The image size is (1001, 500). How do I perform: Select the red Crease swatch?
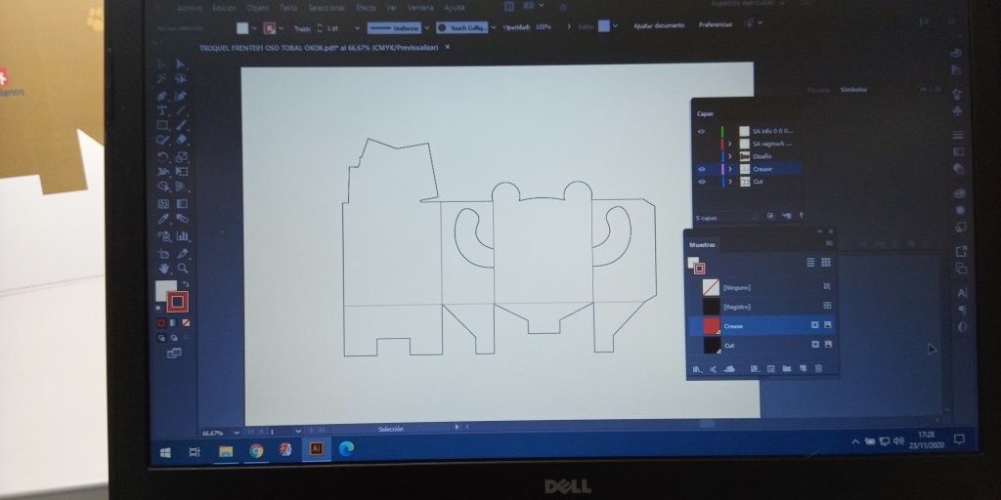click(712, 324)
